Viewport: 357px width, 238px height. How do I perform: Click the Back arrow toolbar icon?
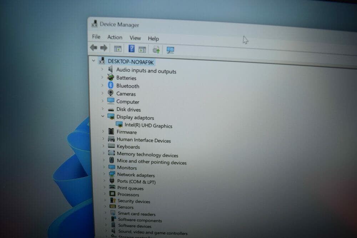point(94,47)
